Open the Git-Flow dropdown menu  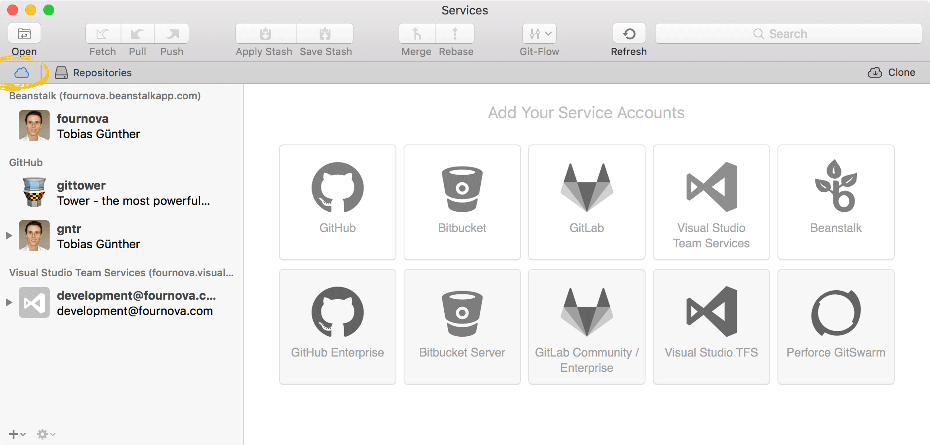pyautogui.click(x=539, y=34)
